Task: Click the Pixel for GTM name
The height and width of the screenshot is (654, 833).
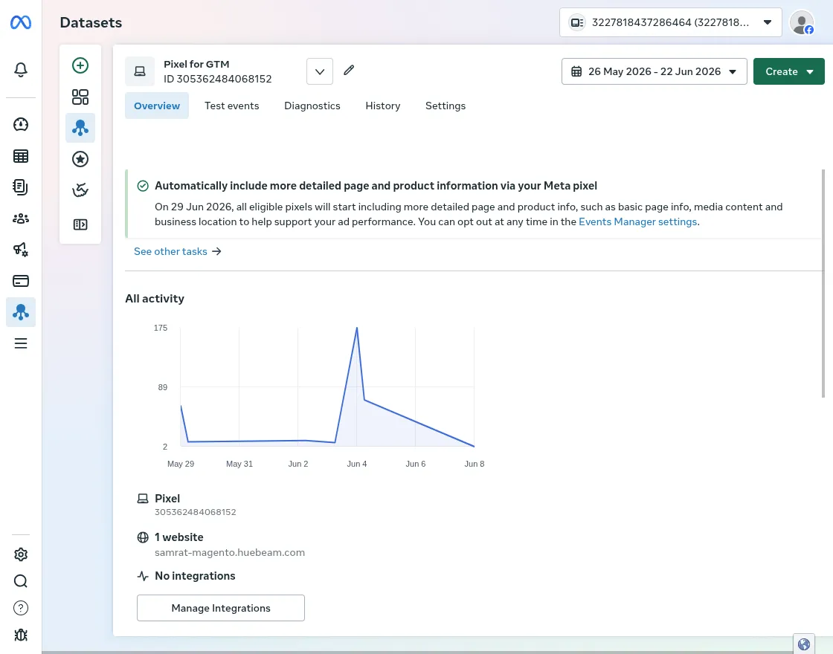Action: tap(196, 64)
